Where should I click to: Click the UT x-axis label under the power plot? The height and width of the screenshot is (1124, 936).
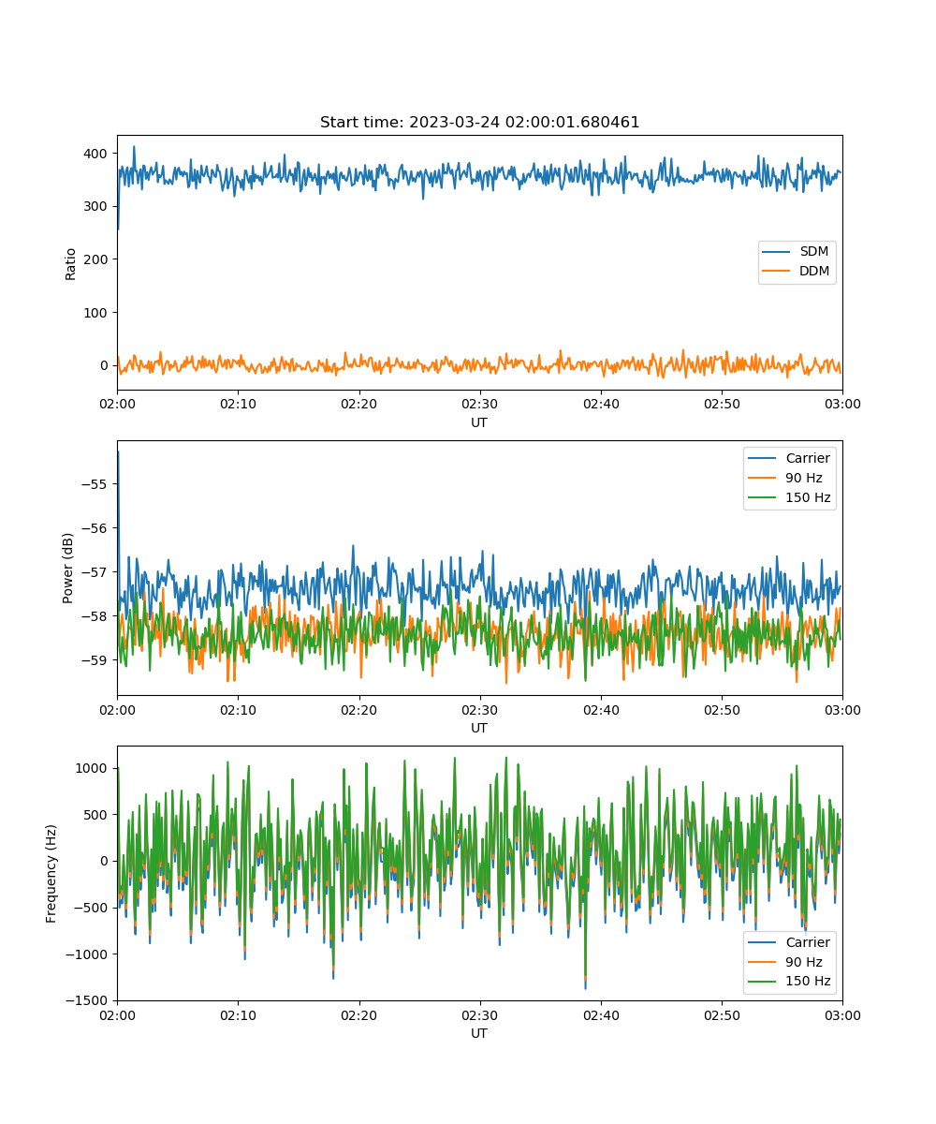point(479,728)
